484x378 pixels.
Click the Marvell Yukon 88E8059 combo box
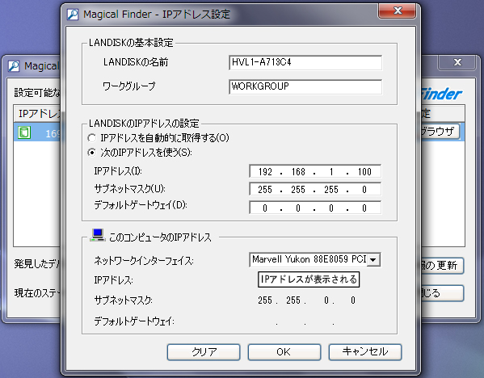(315, 260)
